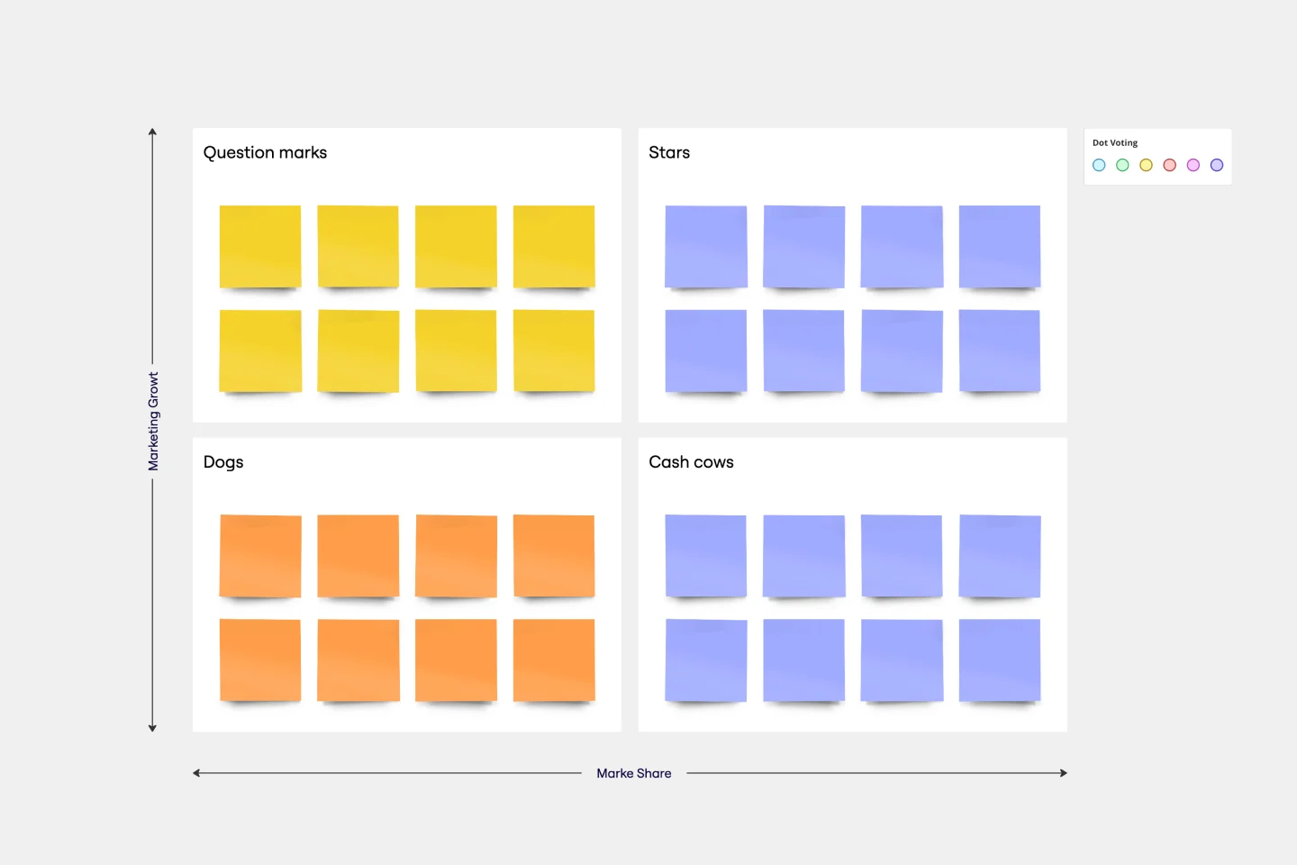Select third top-row sticky note in Stars
1297x865 pixels.
click(902, 247)
